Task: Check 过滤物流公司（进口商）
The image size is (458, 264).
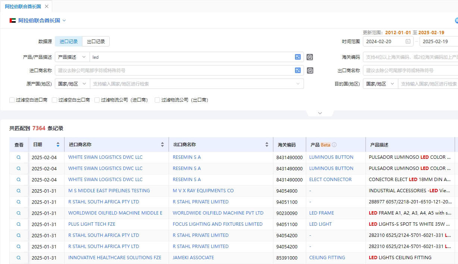Action: pos(97,100)
